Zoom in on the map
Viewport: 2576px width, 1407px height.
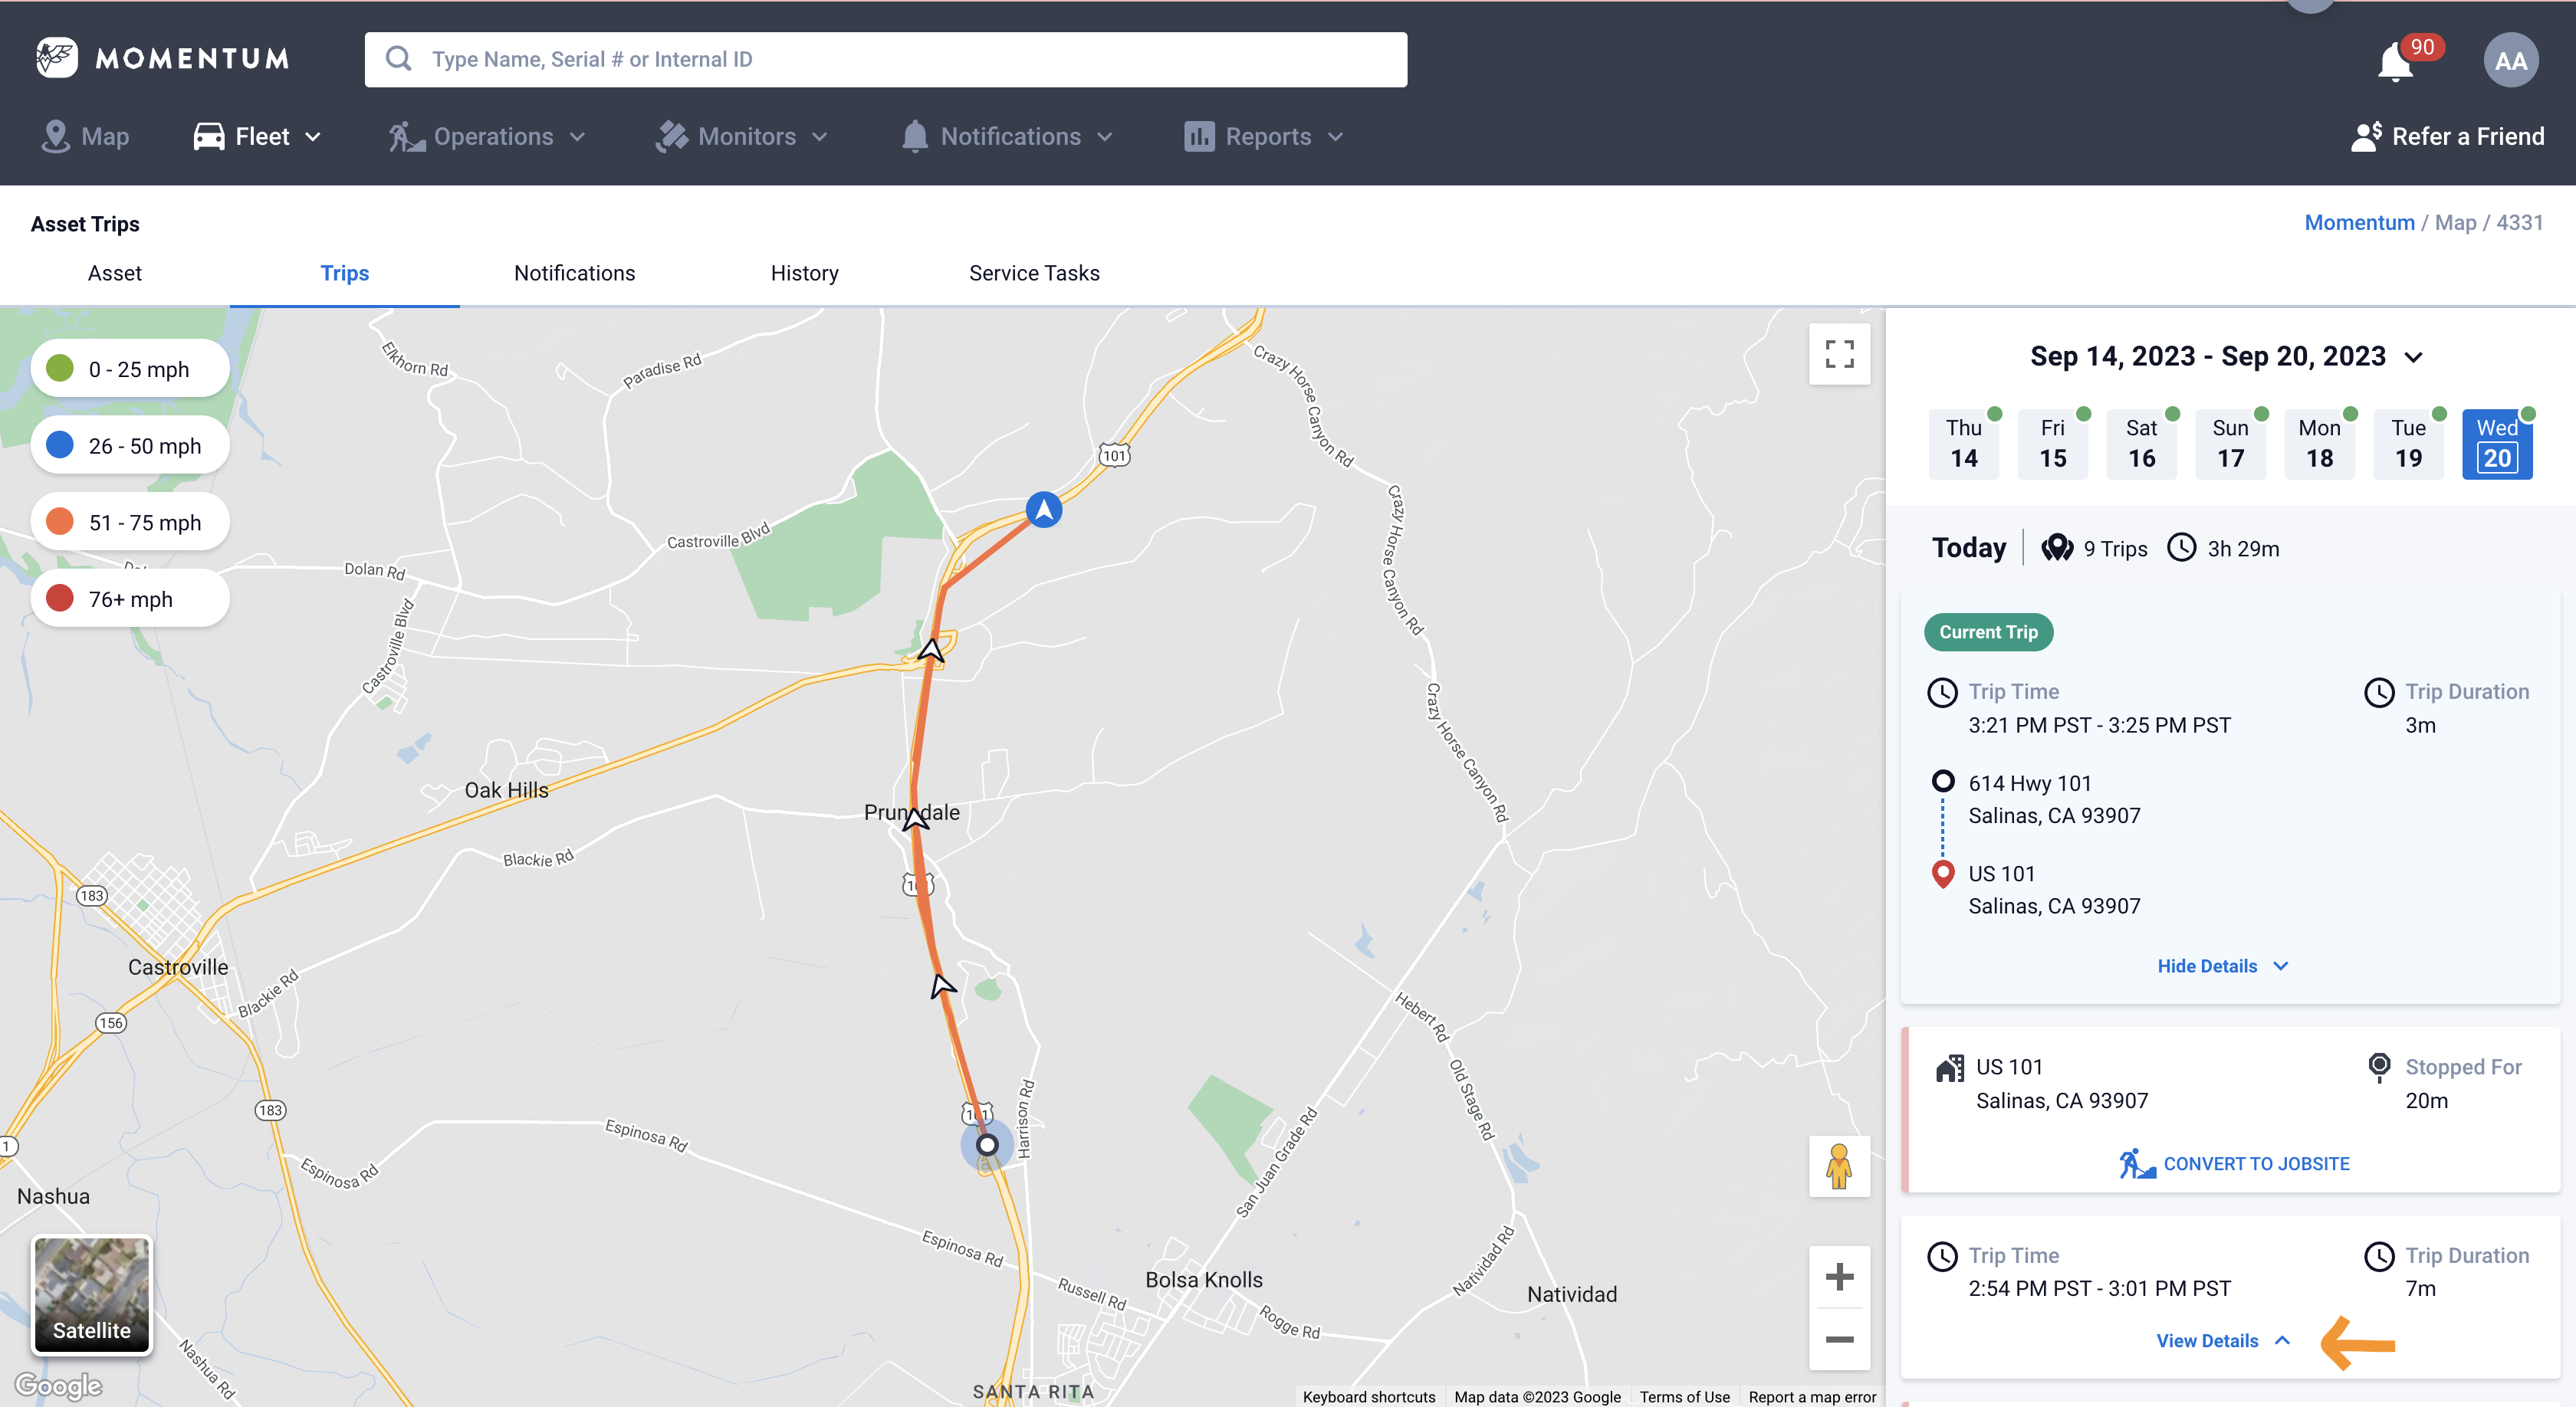coord(1839,1276)
